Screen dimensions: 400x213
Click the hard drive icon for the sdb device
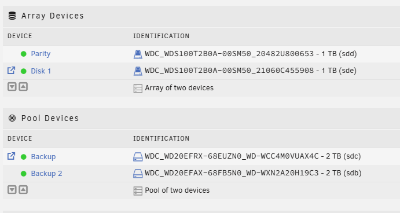[138, 174]
